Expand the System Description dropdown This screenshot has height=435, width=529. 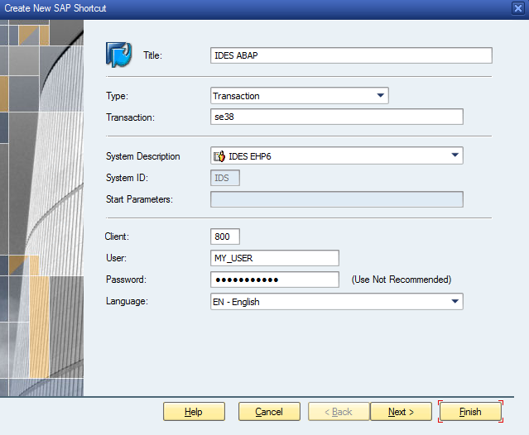coord(337,155)
